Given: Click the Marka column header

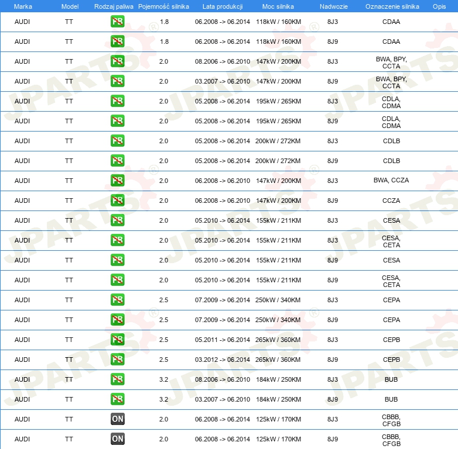Looking at the screenshot, I should (23, 6).
